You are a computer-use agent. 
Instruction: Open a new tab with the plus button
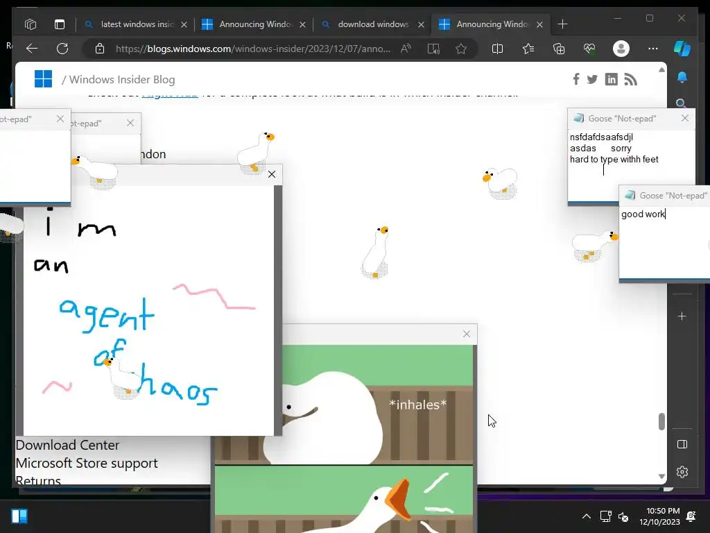coord(562,24)
